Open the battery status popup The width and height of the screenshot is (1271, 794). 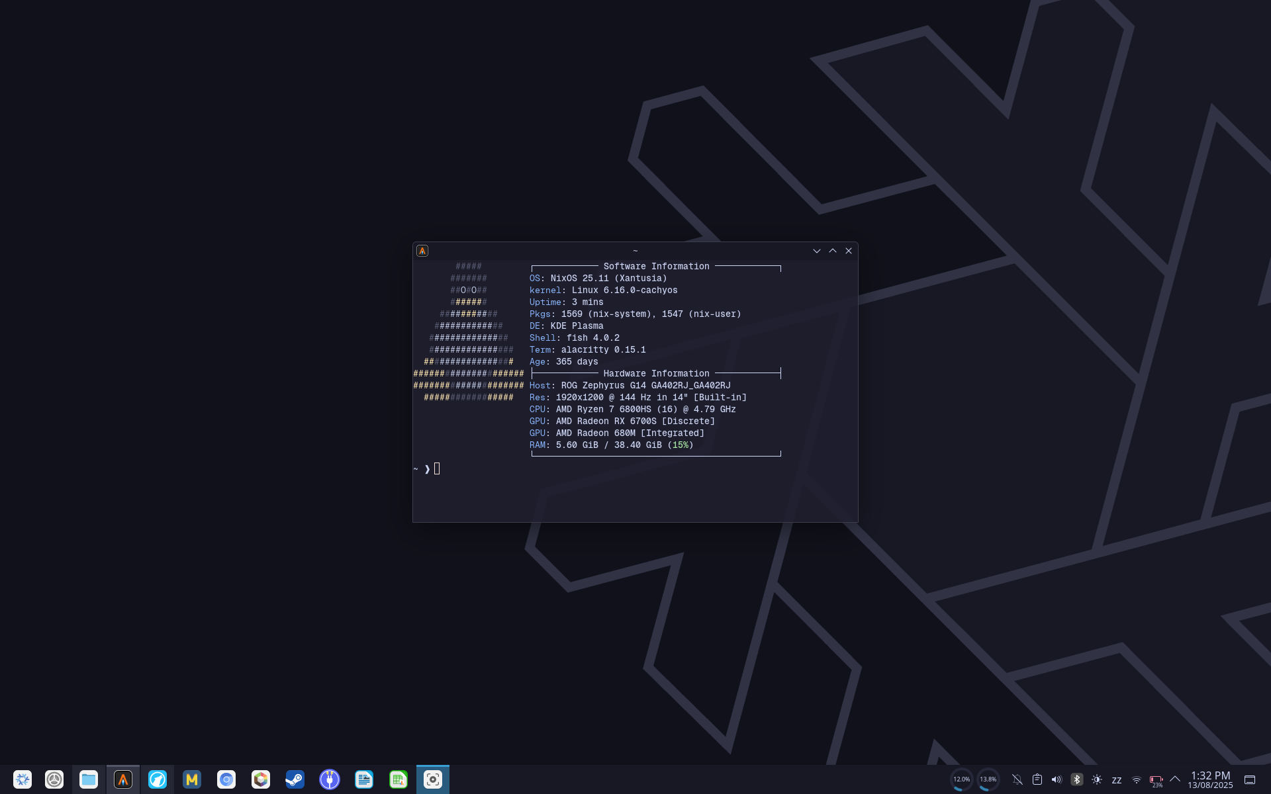pyautogui.click(x=1156, y=780)
